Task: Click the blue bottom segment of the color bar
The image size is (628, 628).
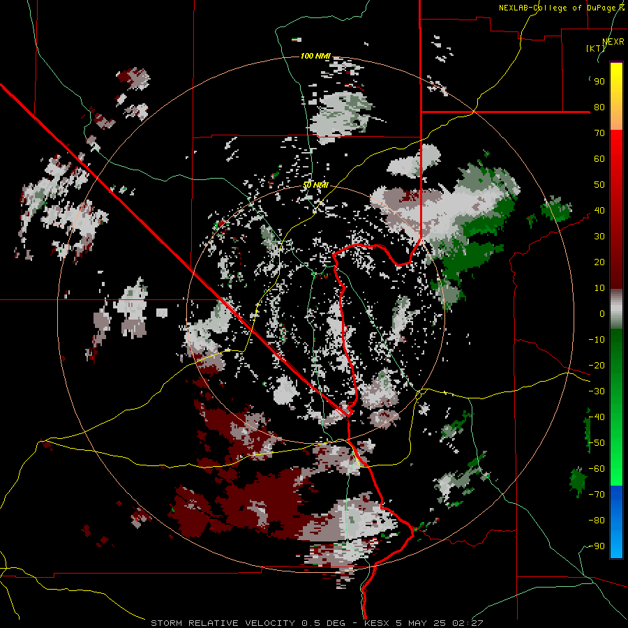Action: tap(616, 522)
